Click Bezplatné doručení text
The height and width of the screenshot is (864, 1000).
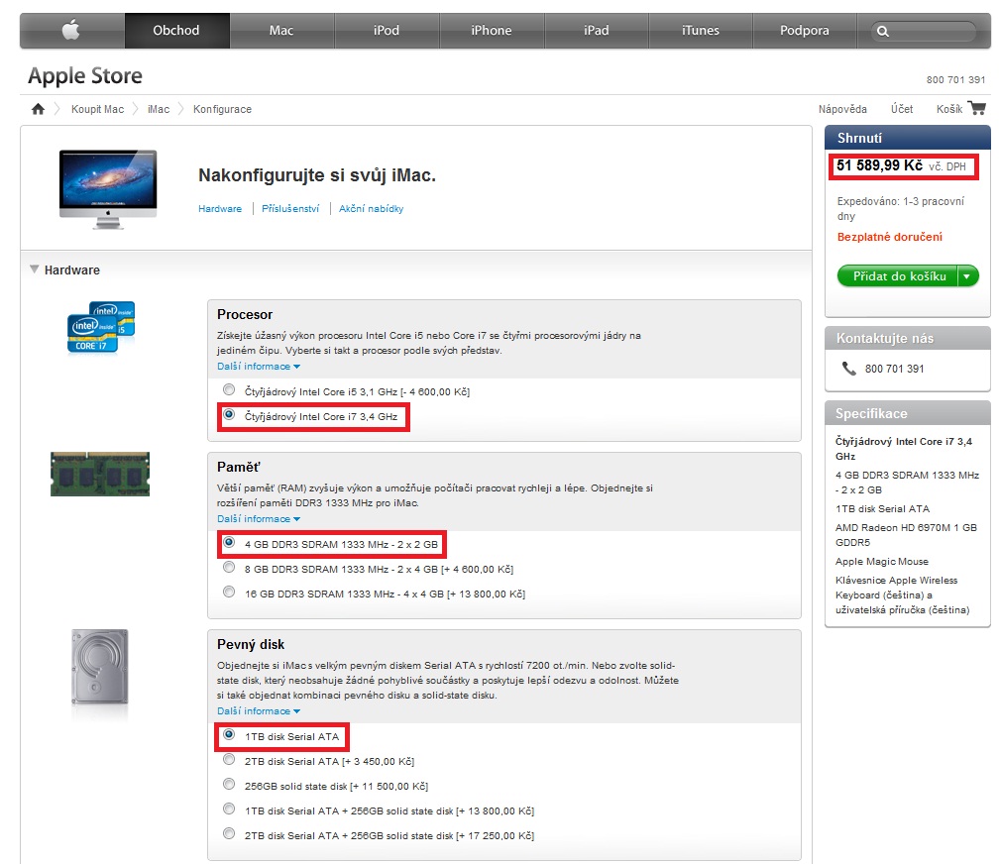[x=890, y=237]
